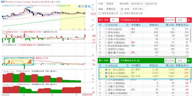Open the 日期 請選擇 dropdown
The image size is (192, 96).
pyautogui.click(x=111, y=4)
